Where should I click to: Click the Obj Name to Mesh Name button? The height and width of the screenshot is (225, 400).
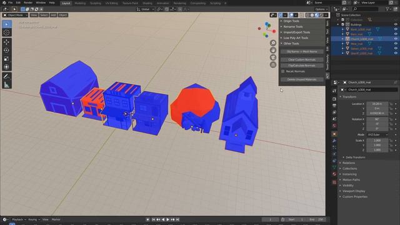click(302, 51)
